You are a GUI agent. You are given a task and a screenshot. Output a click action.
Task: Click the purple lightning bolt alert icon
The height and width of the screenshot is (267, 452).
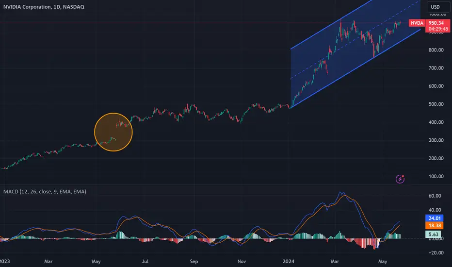tap(400, 179)
